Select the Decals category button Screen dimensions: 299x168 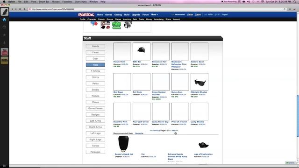[95, 90]
